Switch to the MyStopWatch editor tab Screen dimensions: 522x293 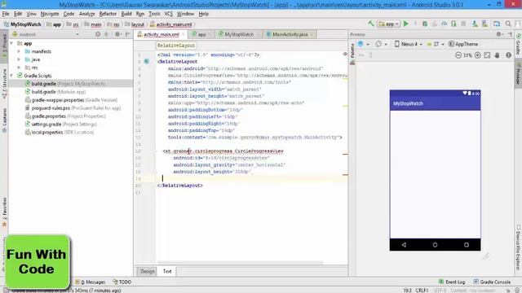click(x=239, y=34)
